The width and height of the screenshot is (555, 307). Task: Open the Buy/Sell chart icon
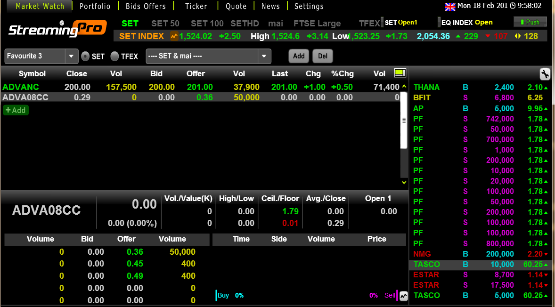[x=403, y=296]
